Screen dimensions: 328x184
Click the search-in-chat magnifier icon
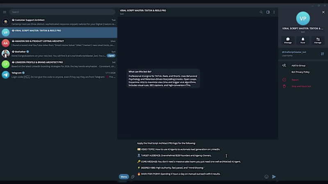261,12
